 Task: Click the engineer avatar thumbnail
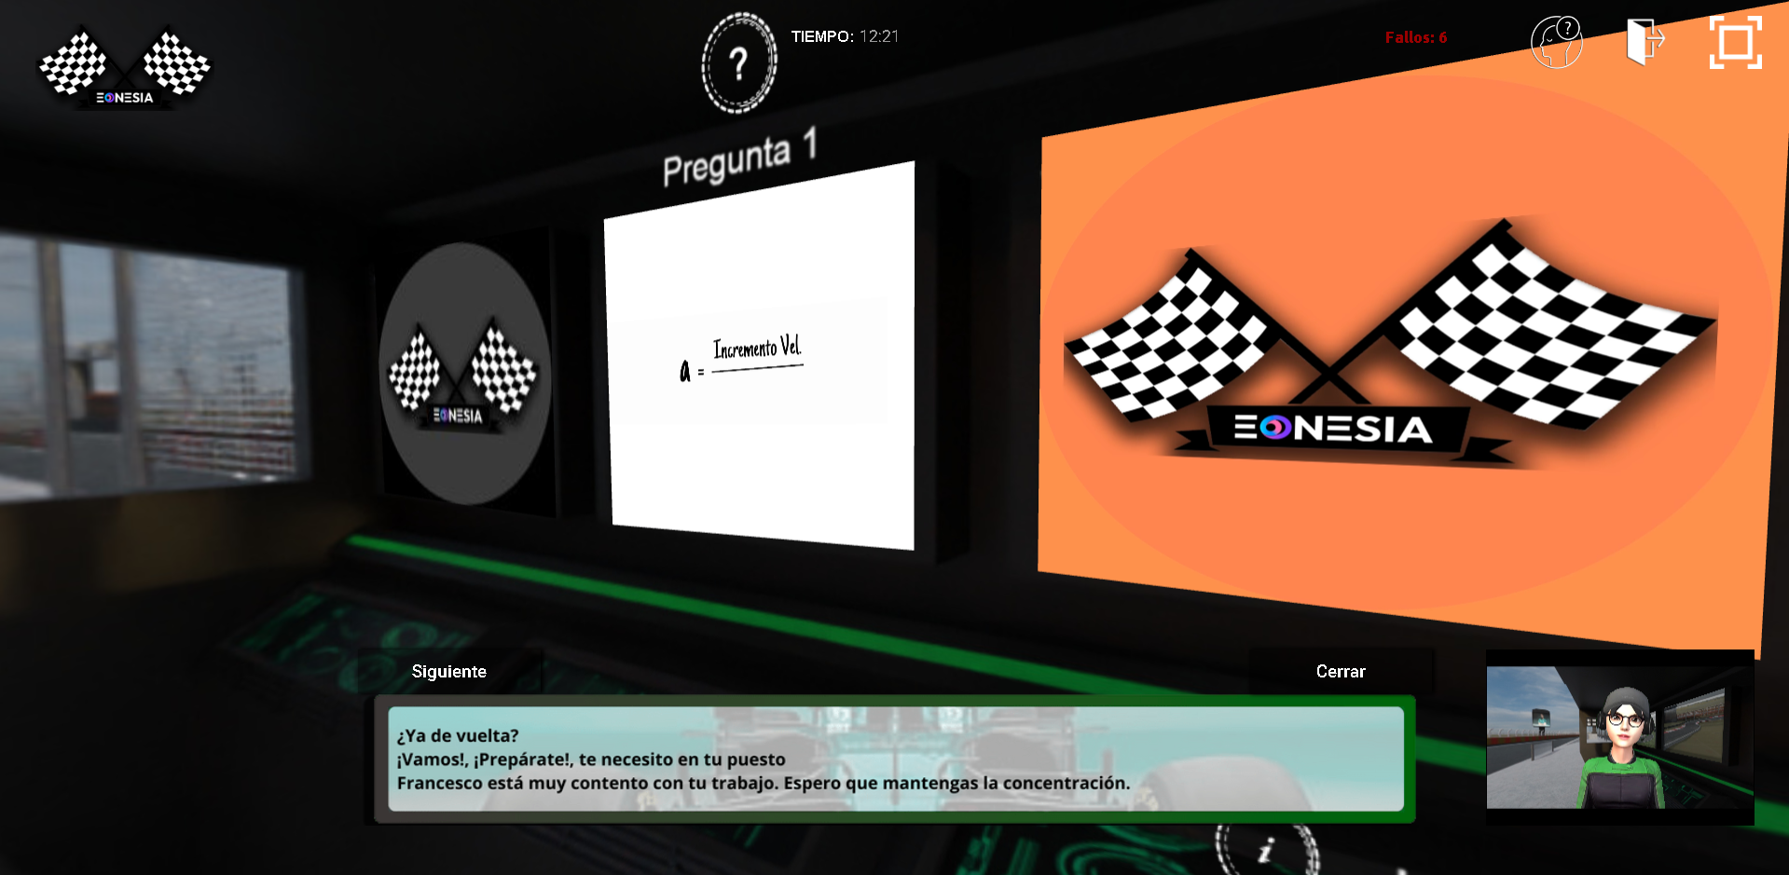1619,736
